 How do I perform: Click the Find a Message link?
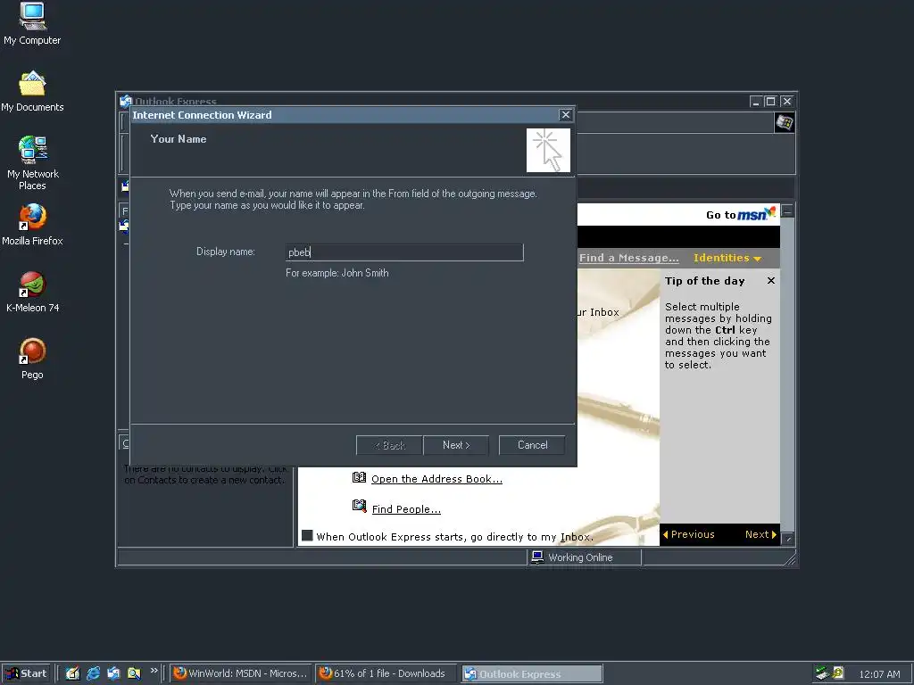pyautogui.click(x=629, y=258)
